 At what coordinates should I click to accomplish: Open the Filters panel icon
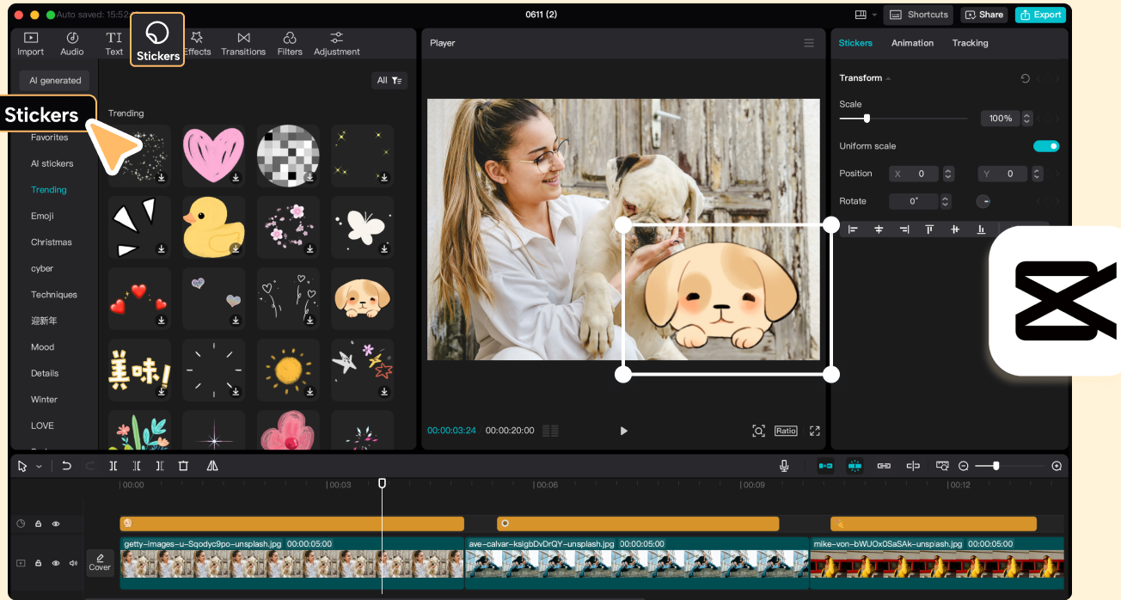[x=290, y=43]
